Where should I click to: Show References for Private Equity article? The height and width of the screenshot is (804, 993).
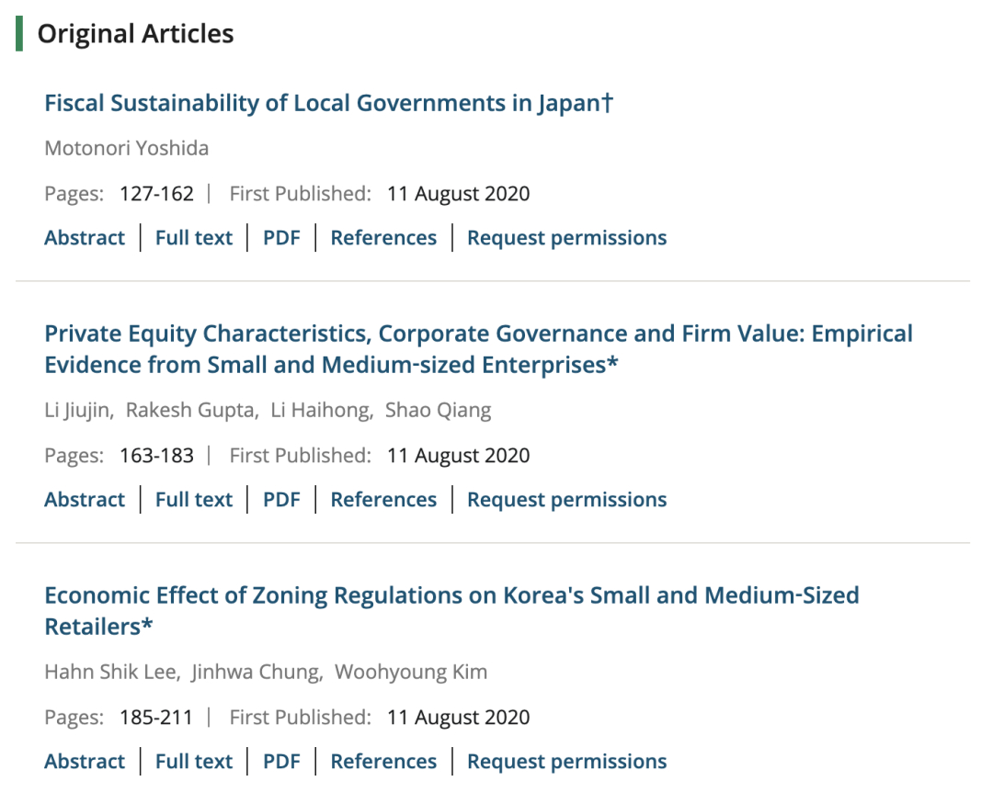point(383,500)
